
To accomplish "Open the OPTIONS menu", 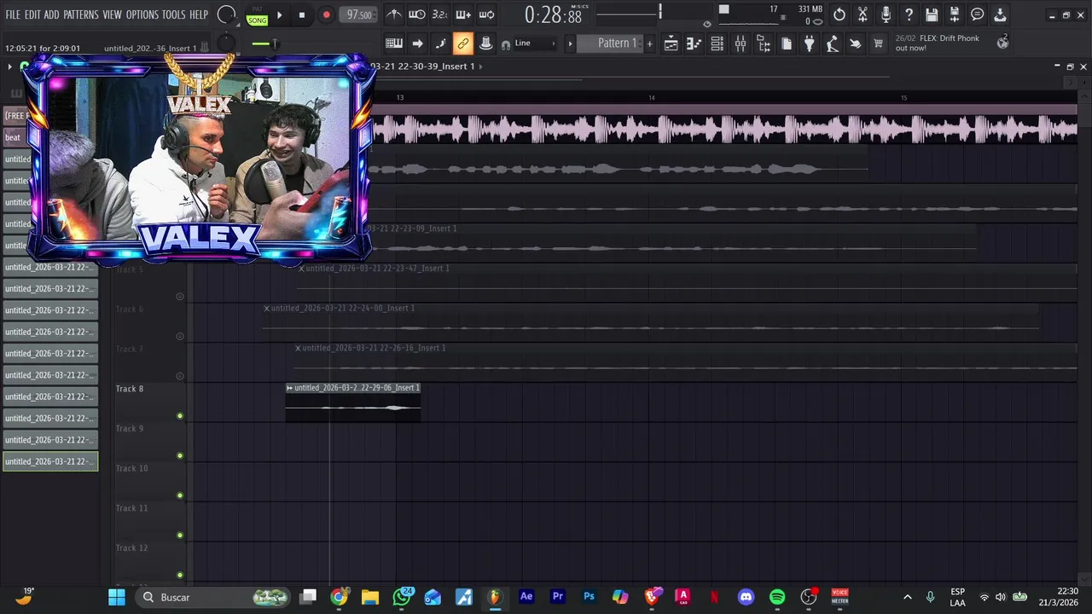I will [142, 15].
